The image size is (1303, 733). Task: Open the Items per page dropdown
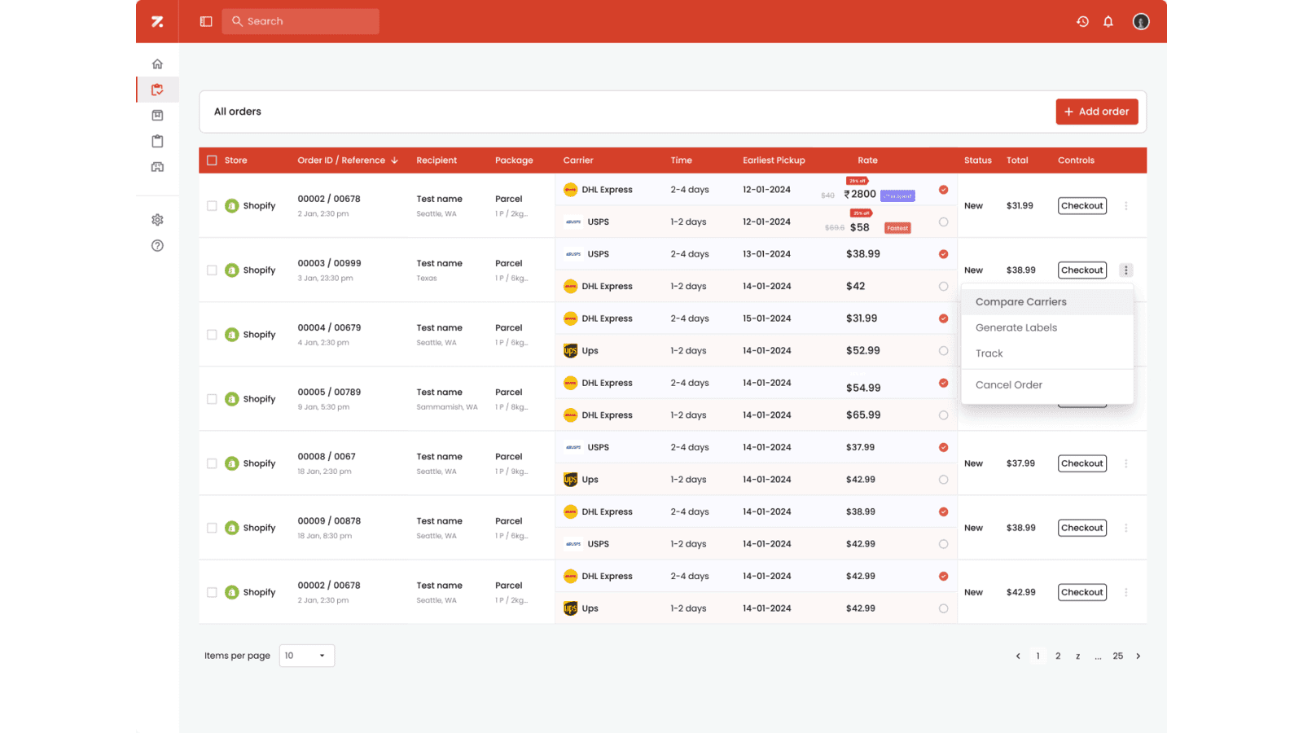point(306,655)
